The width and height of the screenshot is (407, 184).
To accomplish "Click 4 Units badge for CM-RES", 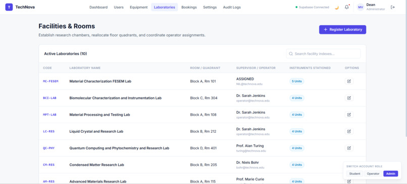I will pos(297,164).
